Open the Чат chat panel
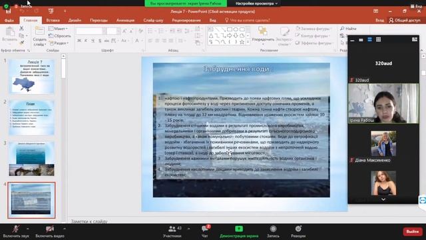The image size is (426, 240). click(205, 231)
